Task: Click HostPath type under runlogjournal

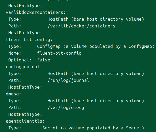Action: [x=96, y=73]
